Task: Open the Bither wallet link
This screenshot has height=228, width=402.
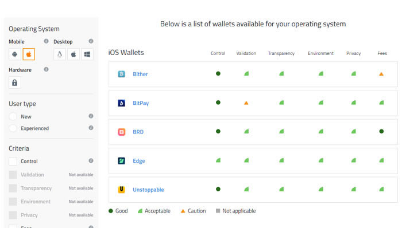Action: pos(140,74)
